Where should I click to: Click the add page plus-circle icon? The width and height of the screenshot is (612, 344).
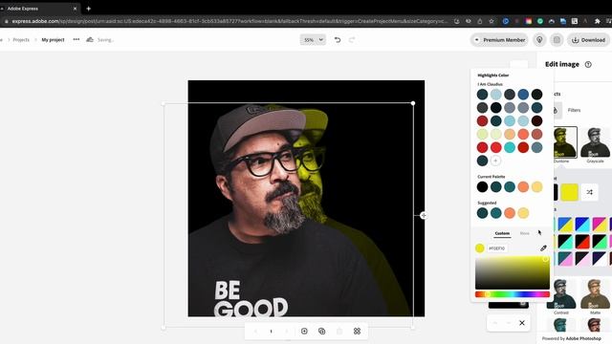(x=304, y=332)
